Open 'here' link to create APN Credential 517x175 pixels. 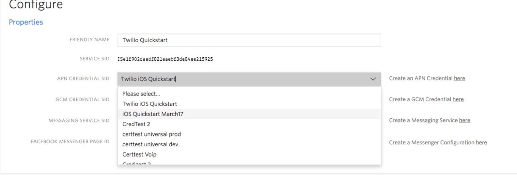coord(459,78)
